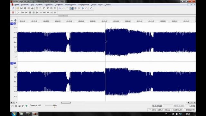
Task: Open the Изменить menu
Action: point(25,5)
